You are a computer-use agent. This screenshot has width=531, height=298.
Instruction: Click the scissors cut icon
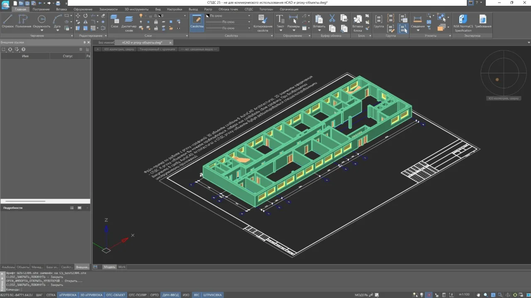[332, 18]
